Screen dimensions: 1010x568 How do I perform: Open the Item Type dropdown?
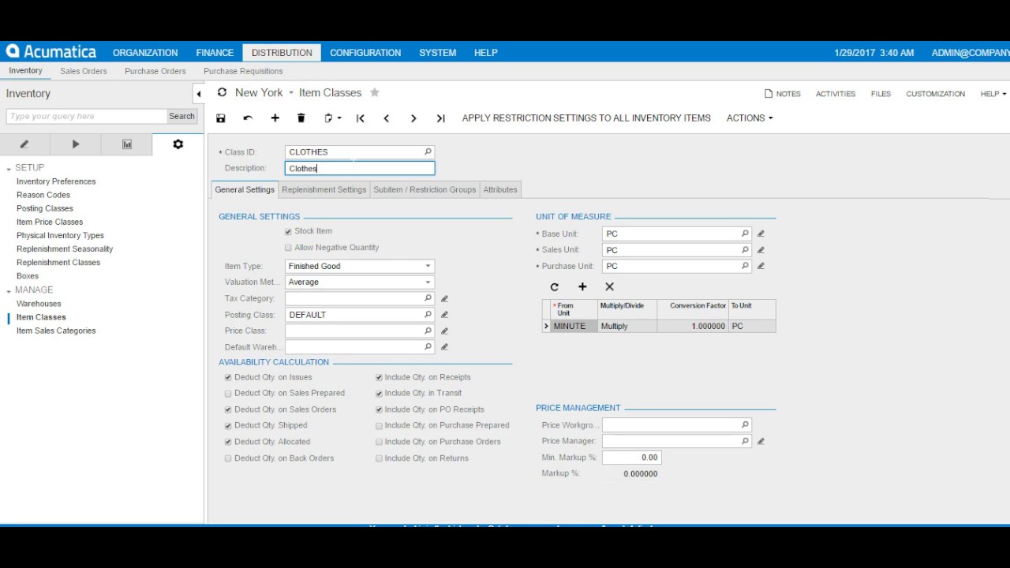click(x=428, y=266)
